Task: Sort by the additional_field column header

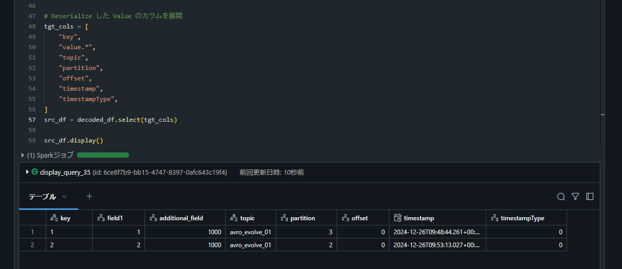Action: point(185,218)
